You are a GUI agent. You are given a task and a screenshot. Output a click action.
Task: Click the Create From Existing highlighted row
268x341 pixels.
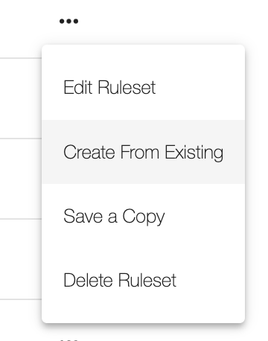click(144, 152)
